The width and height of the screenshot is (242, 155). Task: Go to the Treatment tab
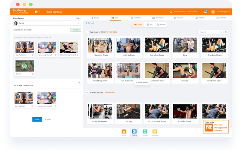(x=158, y=18)
